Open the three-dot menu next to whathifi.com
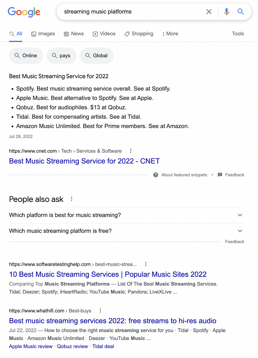Viewport: 258px width, 358px height. 100,311
